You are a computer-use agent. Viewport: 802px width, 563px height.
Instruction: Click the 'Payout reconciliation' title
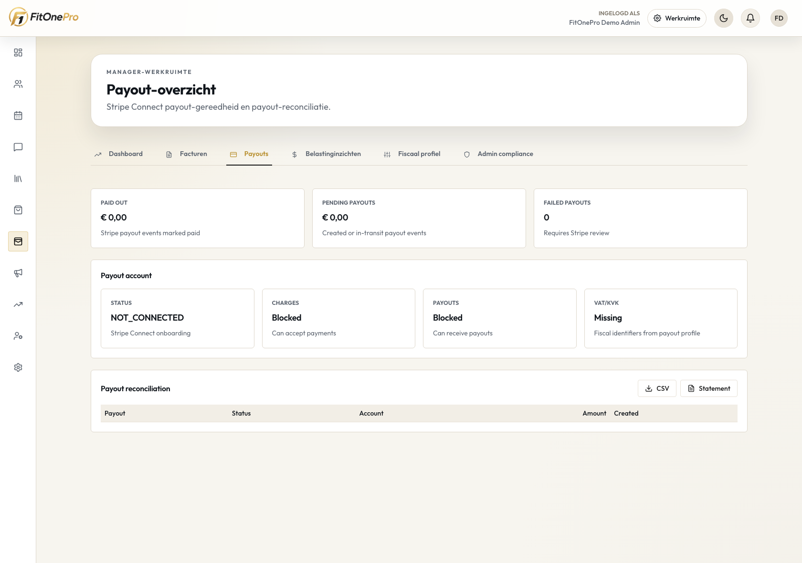coord(136,389)
